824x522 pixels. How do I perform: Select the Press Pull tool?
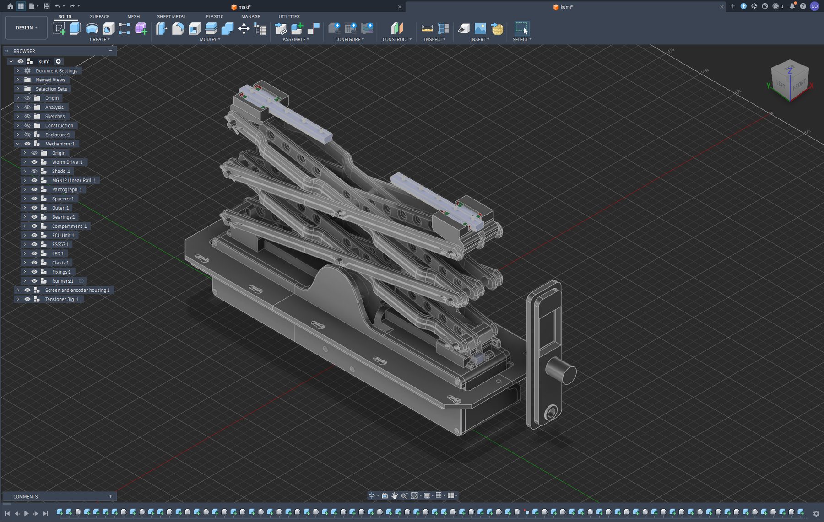[162, 28]
